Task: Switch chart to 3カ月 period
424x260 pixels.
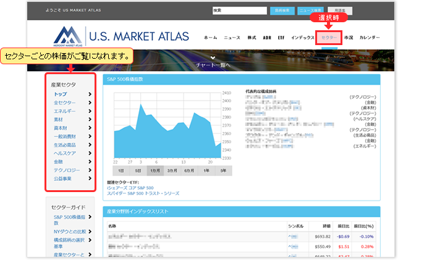Action: pyautogui.click(x=172, y=171)
